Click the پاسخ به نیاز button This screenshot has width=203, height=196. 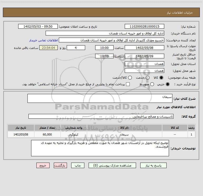pyautogui.click(x=153, y=165)
